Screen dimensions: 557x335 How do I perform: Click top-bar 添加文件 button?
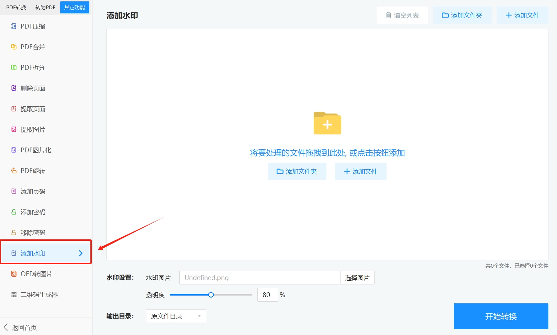pyautogui.click(x=522, y=15)
